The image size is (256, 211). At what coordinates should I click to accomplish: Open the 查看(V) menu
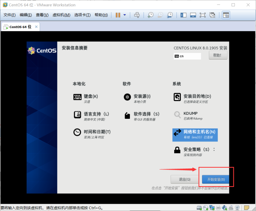(42, 15)
